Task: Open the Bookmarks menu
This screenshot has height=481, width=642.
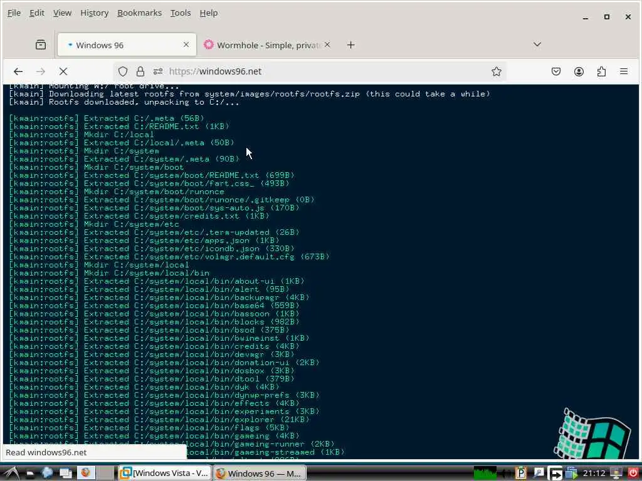Action: [x=139, y=13]
